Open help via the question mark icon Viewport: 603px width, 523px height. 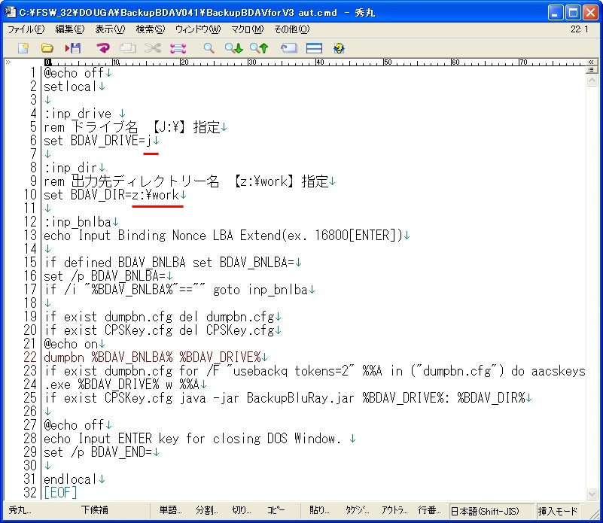click(340, 48)
